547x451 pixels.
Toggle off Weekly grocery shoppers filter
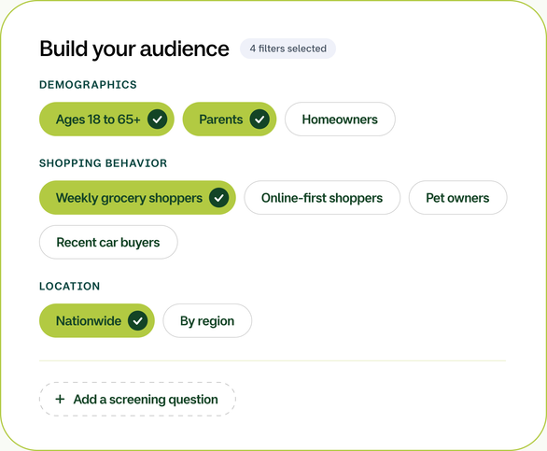[137, 198]
